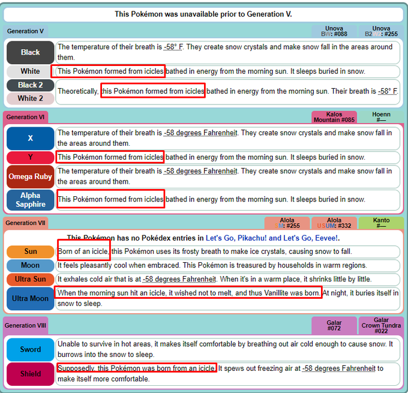Click "It sleeps buried in snow" in Y row
Viewport: 408px width, 393px height.
(328, 157)
